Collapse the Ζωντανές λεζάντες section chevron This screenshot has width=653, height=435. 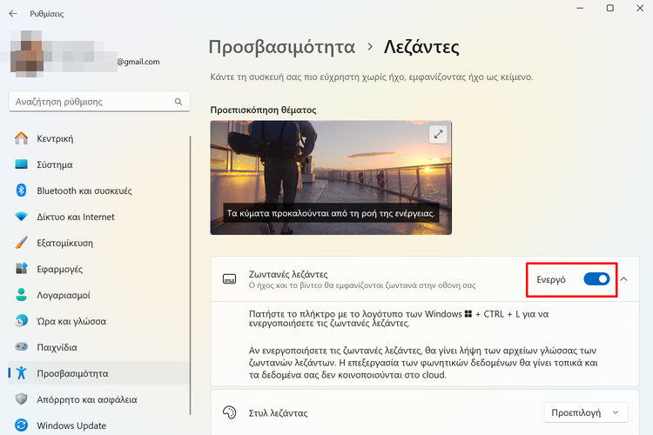623,279
